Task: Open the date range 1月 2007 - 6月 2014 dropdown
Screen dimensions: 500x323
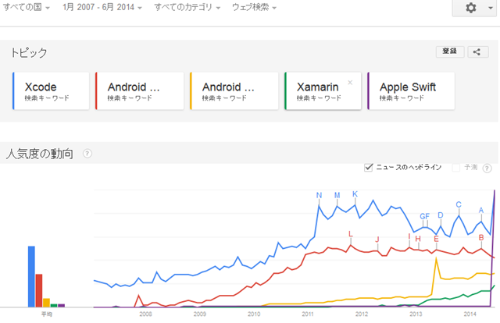Action: click(102, 7)
